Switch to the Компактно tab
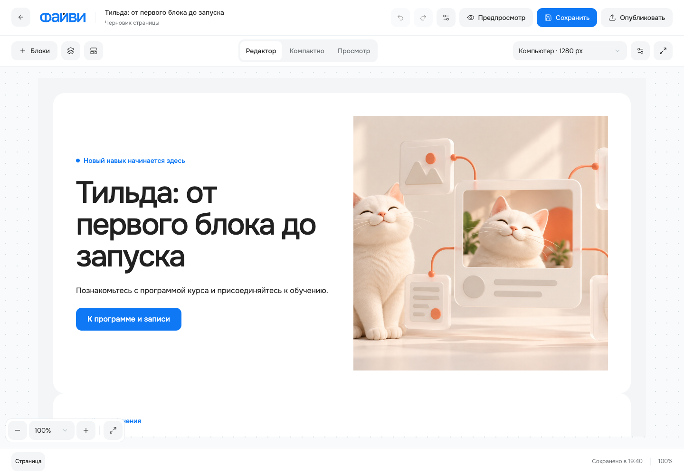The image size is (684, 475). click(x=307, y=51)
